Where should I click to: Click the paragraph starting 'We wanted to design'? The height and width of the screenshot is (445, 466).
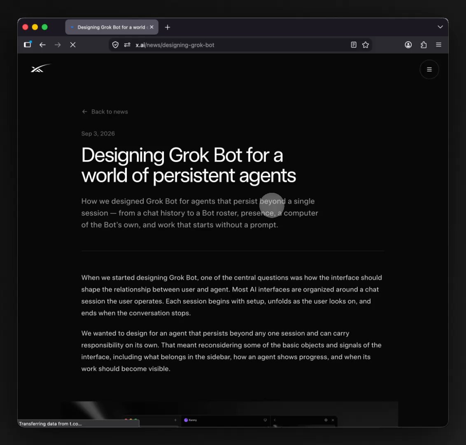point(231,351)
